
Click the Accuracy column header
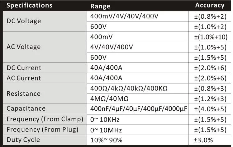click(210, 5)
